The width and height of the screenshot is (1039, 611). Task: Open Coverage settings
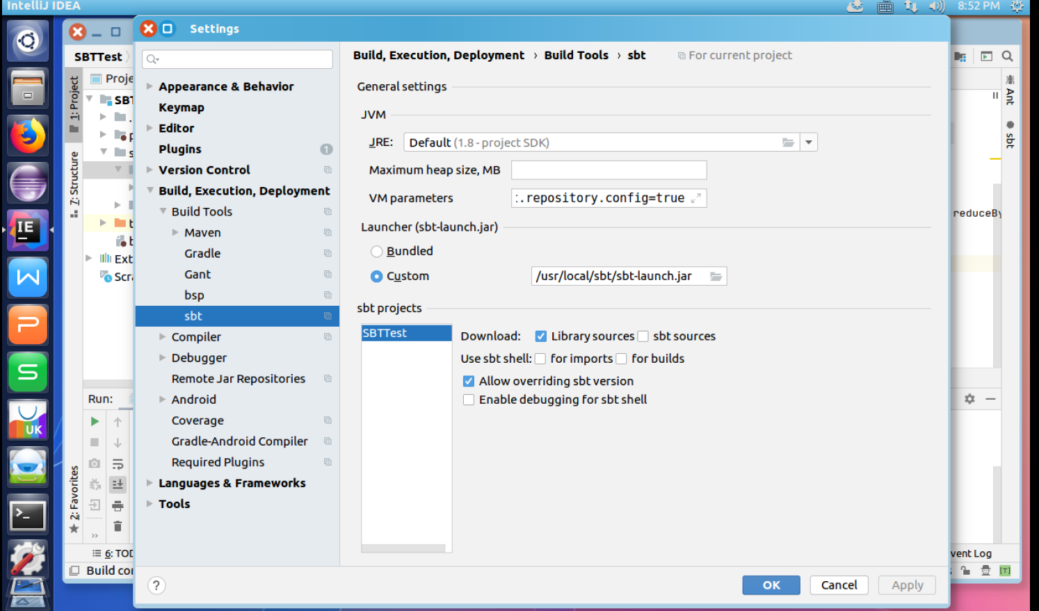198,421
